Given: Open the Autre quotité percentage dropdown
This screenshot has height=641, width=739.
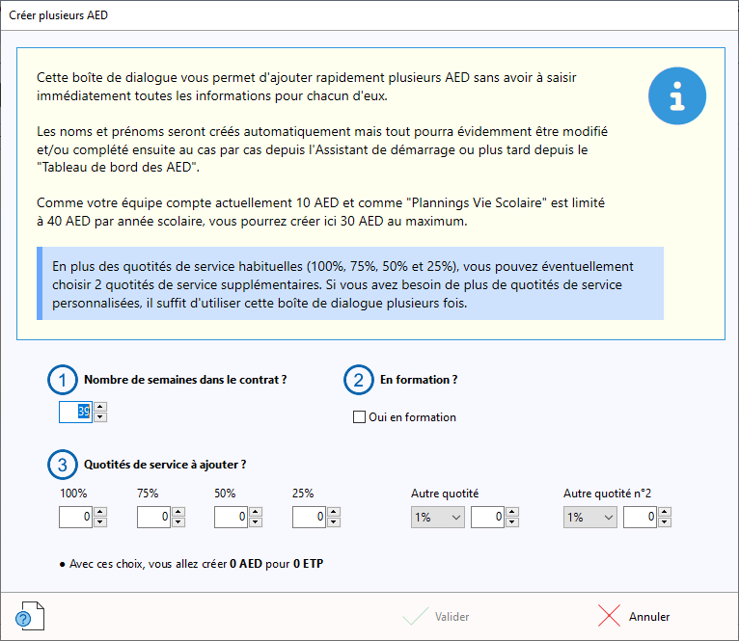Looking at the screenshot, I should (438, 518).
